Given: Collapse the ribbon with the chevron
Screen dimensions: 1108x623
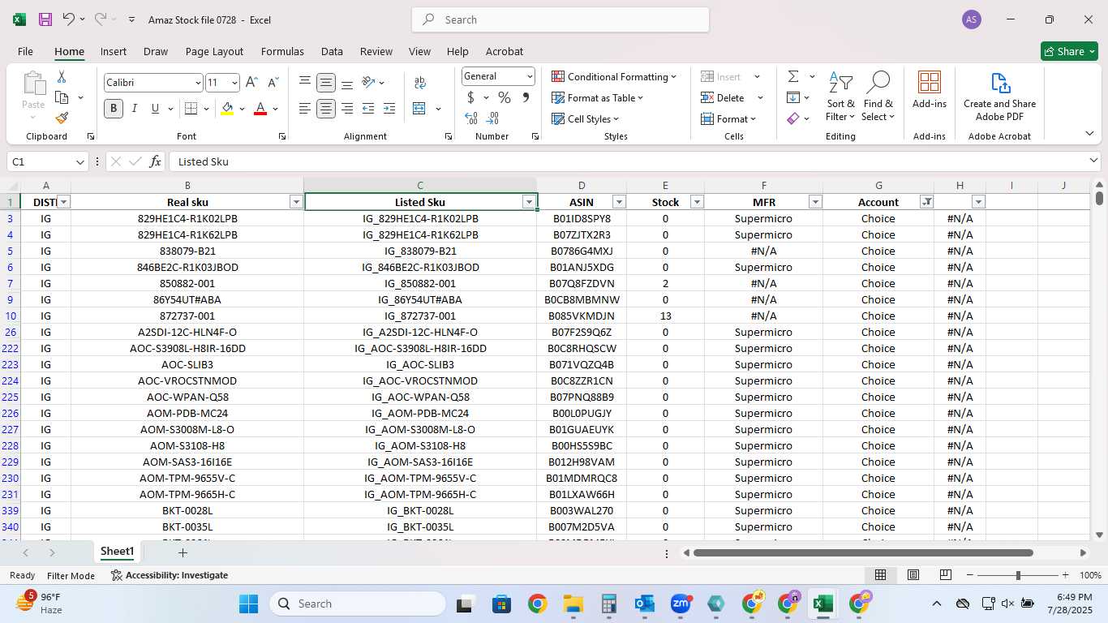Looking at the screenshot, I should tap(1089, 134).
